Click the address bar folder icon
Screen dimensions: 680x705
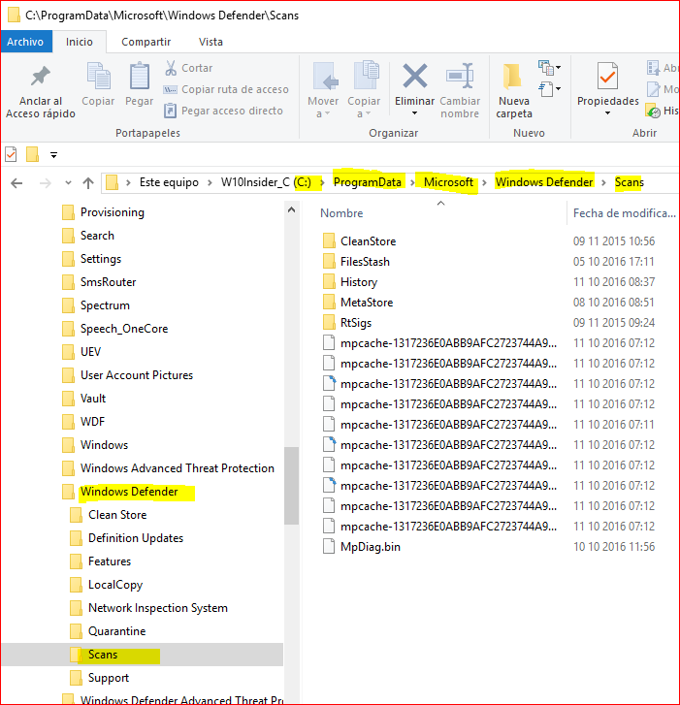click(112, 182)
